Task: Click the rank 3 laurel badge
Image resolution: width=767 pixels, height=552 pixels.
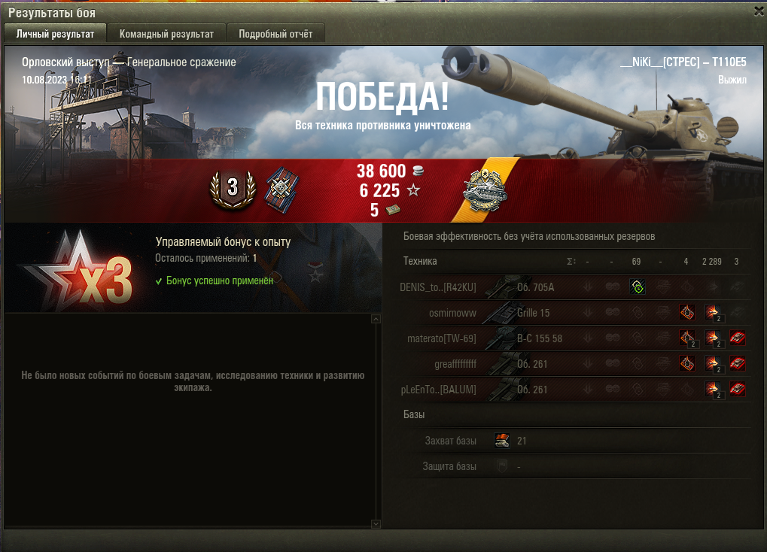Action: (x=233, y=190)
